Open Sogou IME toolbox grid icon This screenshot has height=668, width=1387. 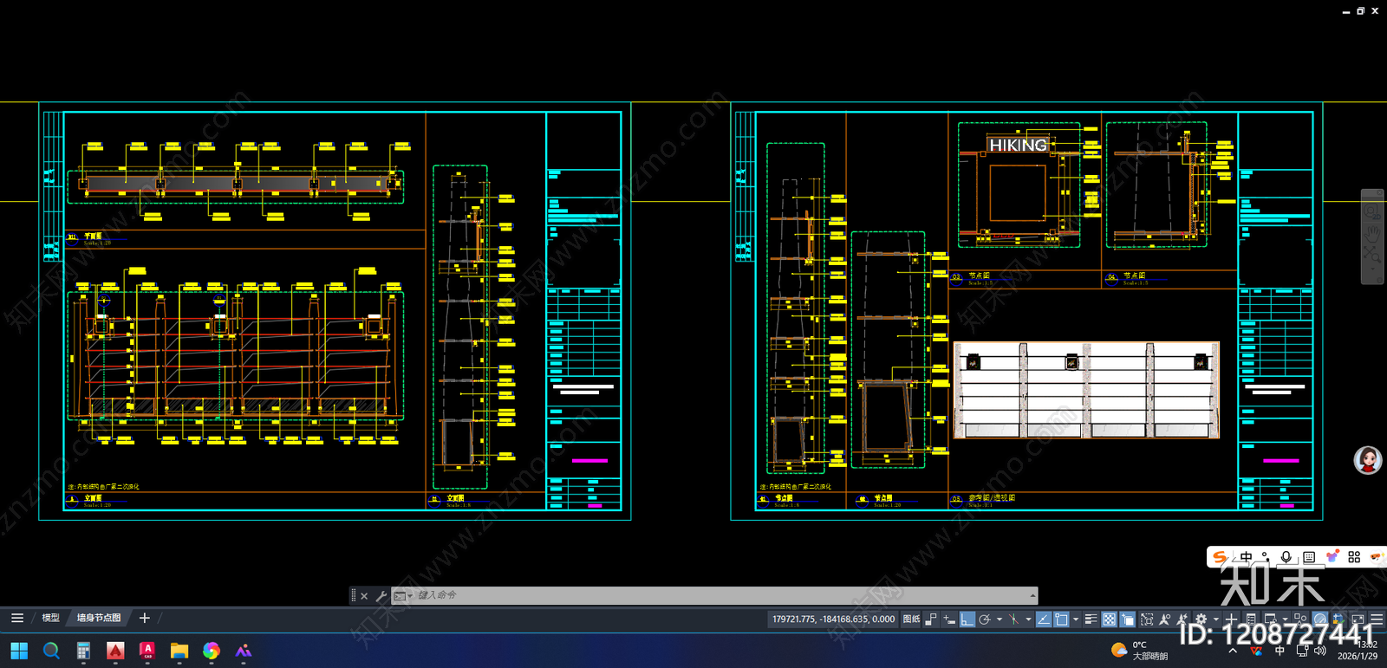(x=1354, y=557)
